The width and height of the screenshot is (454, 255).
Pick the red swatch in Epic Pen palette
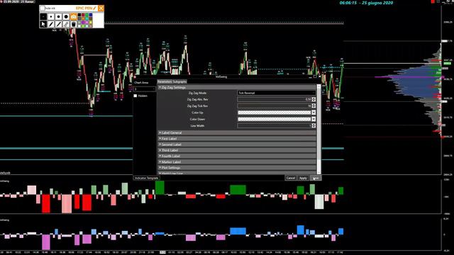click(83, 15)
